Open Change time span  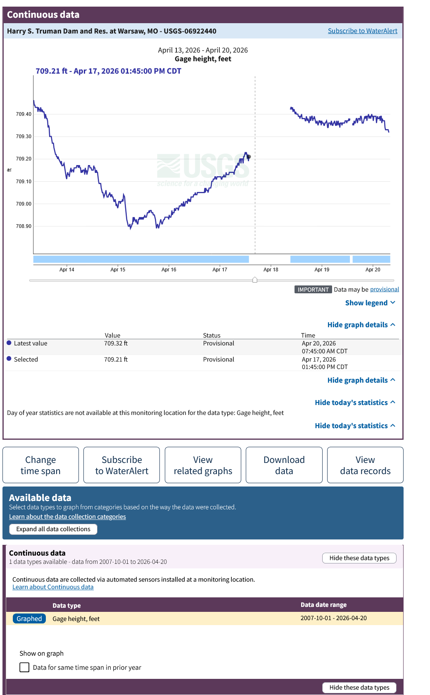point(40,465)
